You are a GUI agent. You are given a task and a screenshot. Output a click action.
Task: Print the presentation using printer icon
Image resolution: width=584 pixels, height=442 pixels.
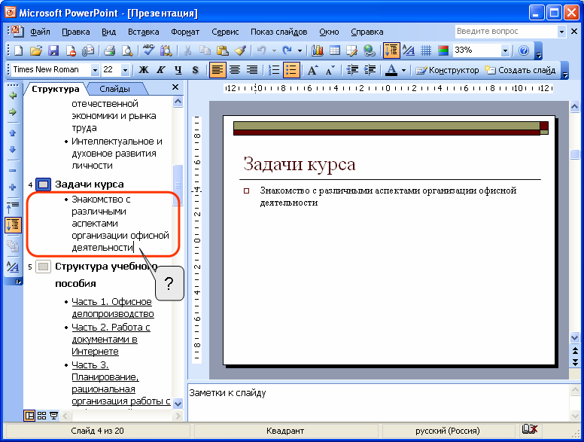tap(109, 50)
